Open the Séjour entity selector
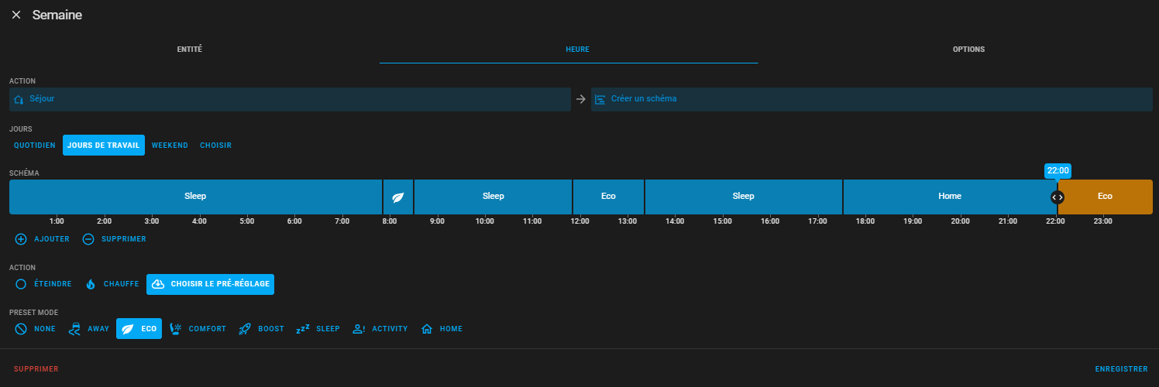Viewport: 1159px width, 387px height. coord(290,99)
